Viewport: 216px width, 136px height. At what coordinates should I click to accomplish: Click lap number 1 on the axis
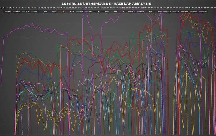coord(1,7)
